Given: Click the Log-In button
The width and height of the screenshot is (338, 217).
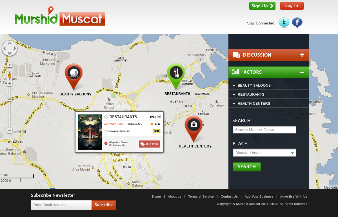Looking at the screenshot, I should click(x=292, y=6).
